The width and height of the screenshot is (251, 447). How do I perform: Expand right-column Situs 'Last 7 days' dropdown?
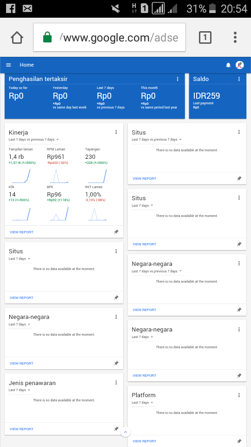142,205
